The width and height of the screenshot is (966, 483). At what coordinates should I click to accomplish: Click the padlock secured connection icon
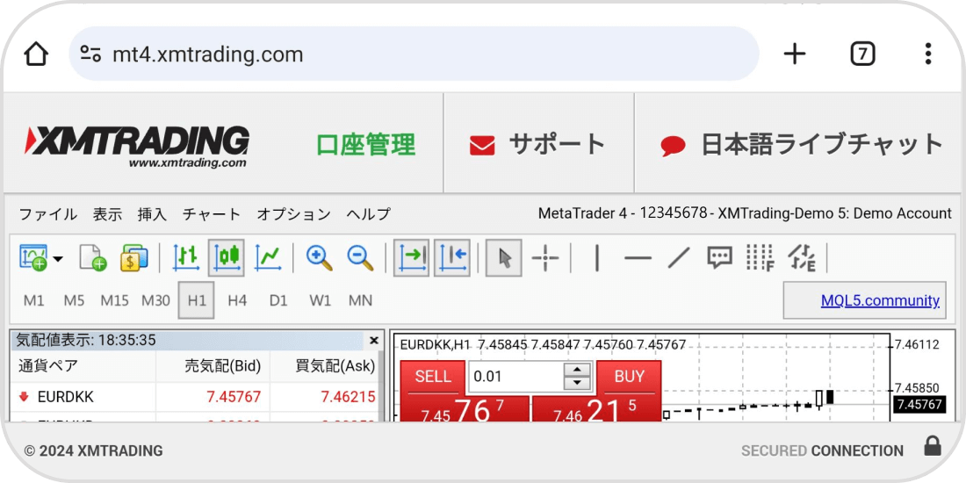click(x=933, y=446)
